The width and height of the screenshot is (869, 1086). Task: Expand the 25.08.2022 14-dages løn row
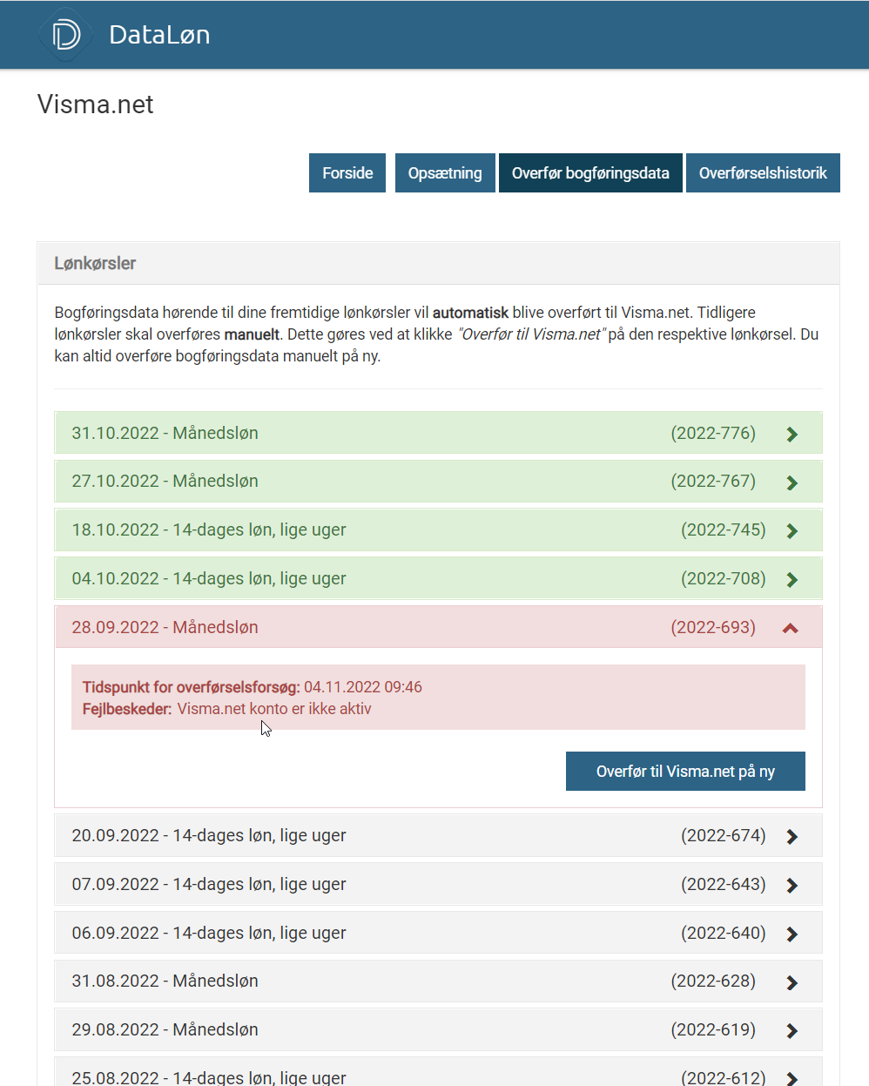click(x=438, y=1076)
